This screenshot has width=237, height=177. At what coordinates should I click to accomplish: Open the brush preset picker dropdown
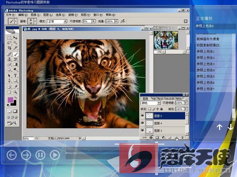(x=35, y=21)
